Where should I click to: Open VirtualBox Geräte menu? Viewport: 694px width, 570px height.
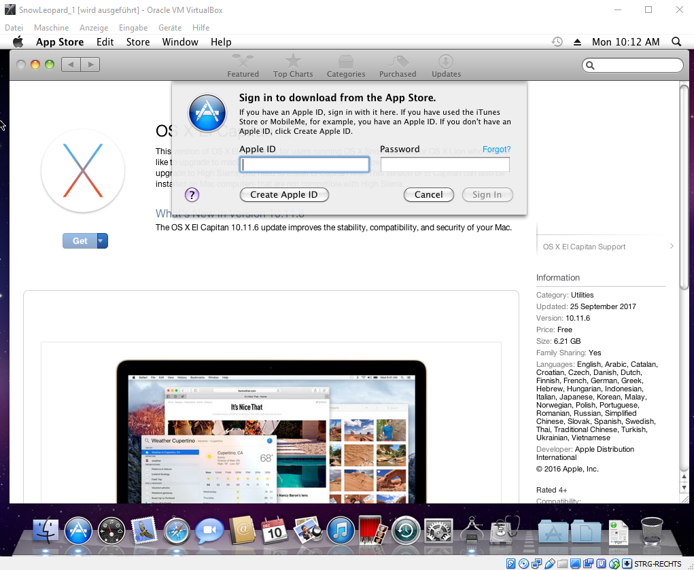[170, 27]
